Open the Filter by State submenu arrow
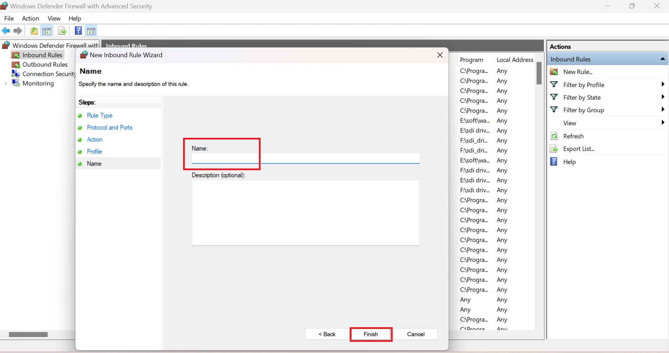669x353 pixels. pos(662,97)
